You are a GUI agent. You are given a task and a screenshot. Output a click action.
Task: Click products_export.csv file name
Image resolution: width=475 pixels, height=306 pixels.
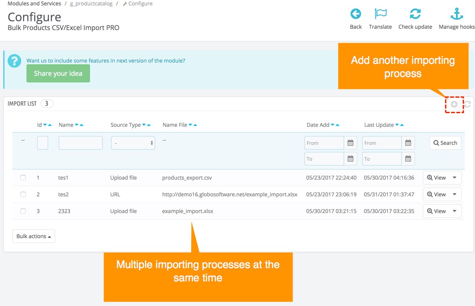187,178
